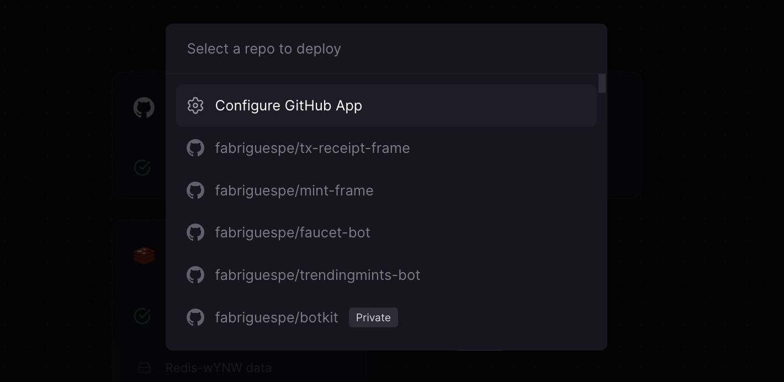
Task: Click the lower green checkmark status icon
Action: click(x=142, y=316)
